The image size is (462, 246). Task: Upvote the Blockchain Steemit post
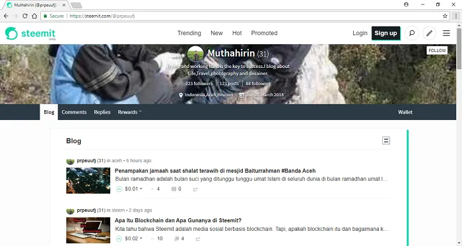coord(119,239)
